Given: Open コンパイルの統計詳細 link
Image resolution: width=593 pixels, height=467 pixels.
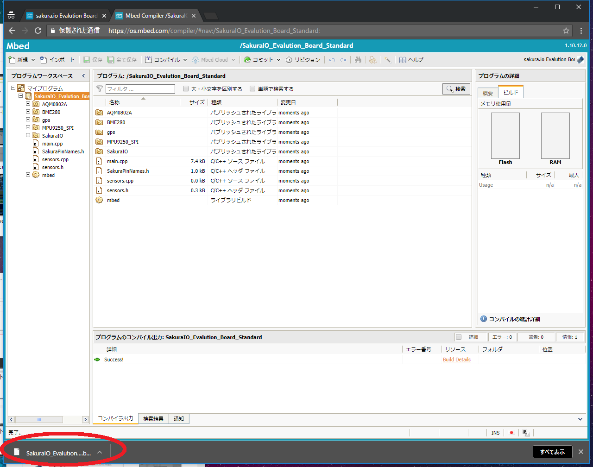Looking at the screenshot, I should [510, 319].
